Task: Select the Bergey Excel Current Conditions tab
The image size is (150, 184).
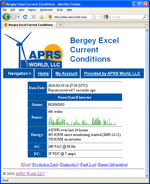Action: coord(29,25)
